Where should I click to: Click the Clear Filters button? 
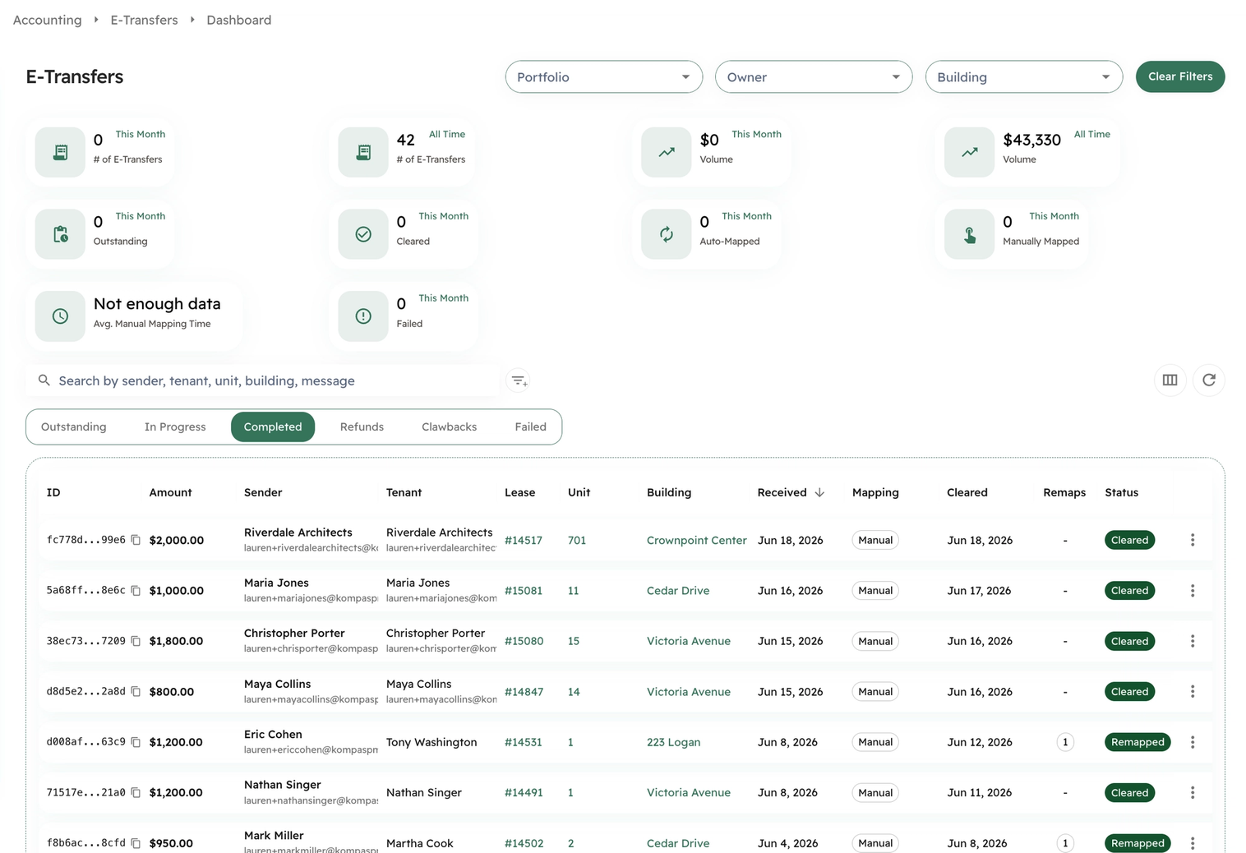tap(1180, 76)
